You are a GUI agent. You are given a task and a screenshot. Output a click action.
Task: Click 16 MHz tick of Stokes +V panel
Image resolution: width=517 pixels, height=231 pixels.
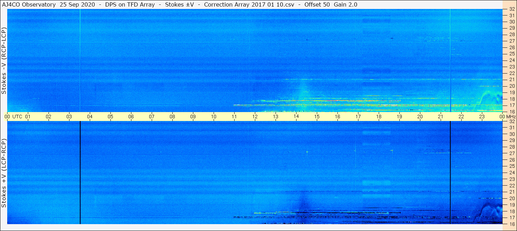(511, 224)
